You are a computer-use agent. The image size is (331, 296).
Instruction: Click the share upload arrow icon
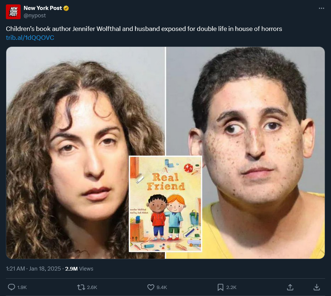(x=290, y=287)
